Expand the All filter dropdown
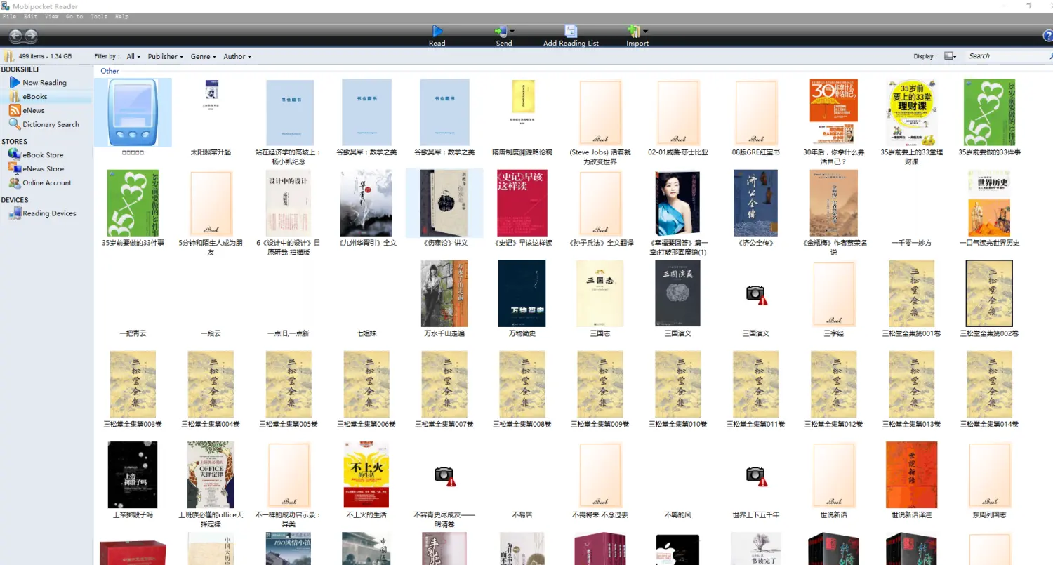Screen dimensions: 1053x565 coord(133,57)
